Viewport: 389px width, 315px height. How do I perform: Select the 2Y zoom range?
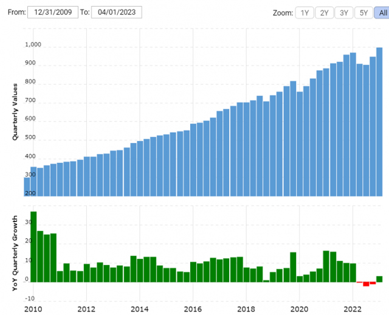pyautogui.click(x=323, y=13)
